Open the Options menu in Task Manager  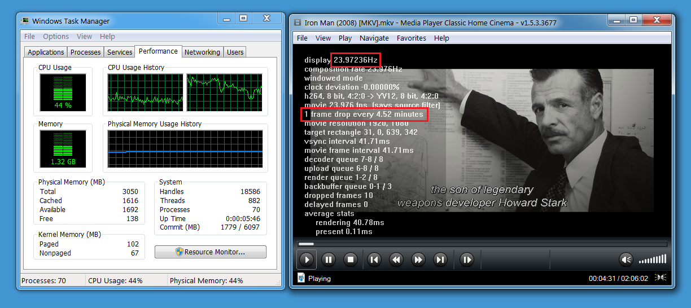pos(56,36)
